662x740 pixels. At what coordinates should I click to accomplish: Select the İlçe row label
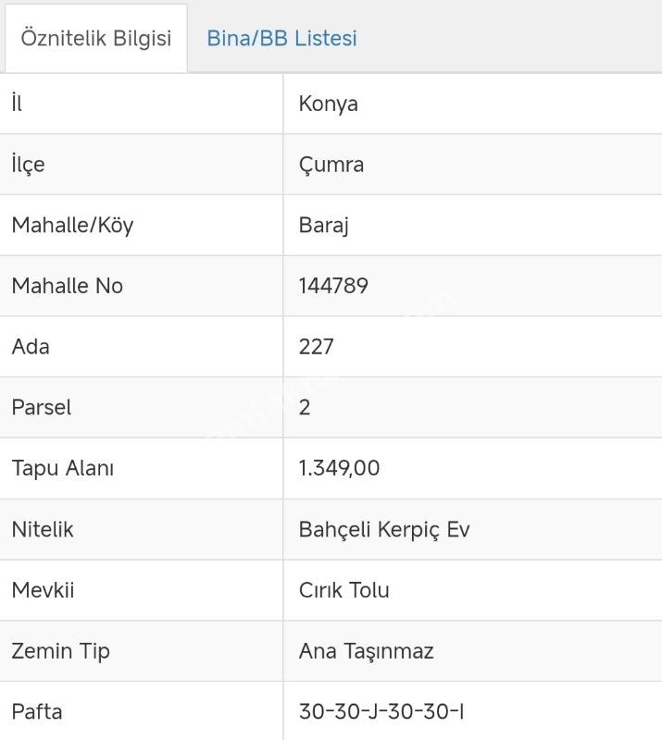coord(28,165)
